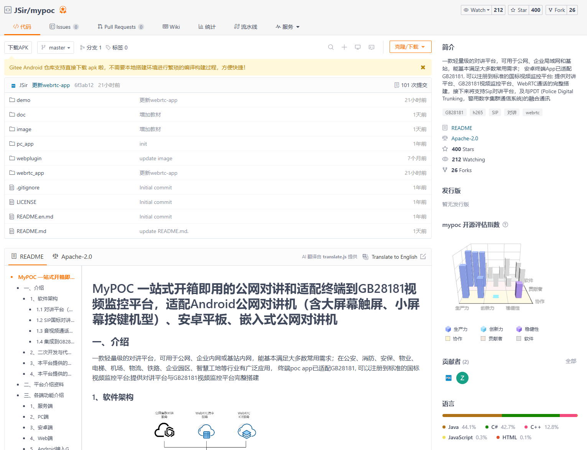Jump to 3、安卓端 in outline
Viewport: 587px width, 450px height.
coord(41,427)
